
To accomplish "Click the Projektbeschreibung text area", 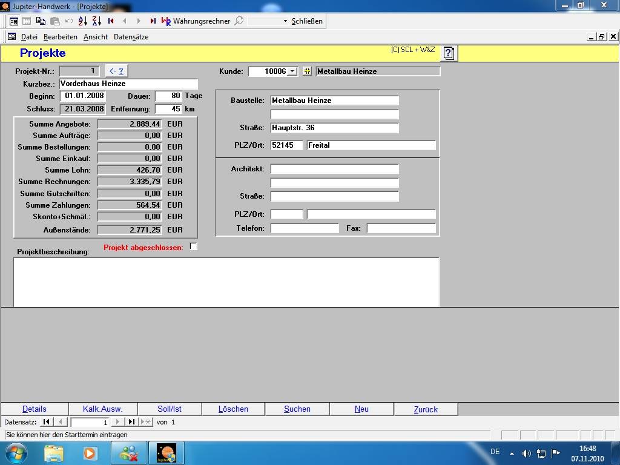I will click(226, 282).
